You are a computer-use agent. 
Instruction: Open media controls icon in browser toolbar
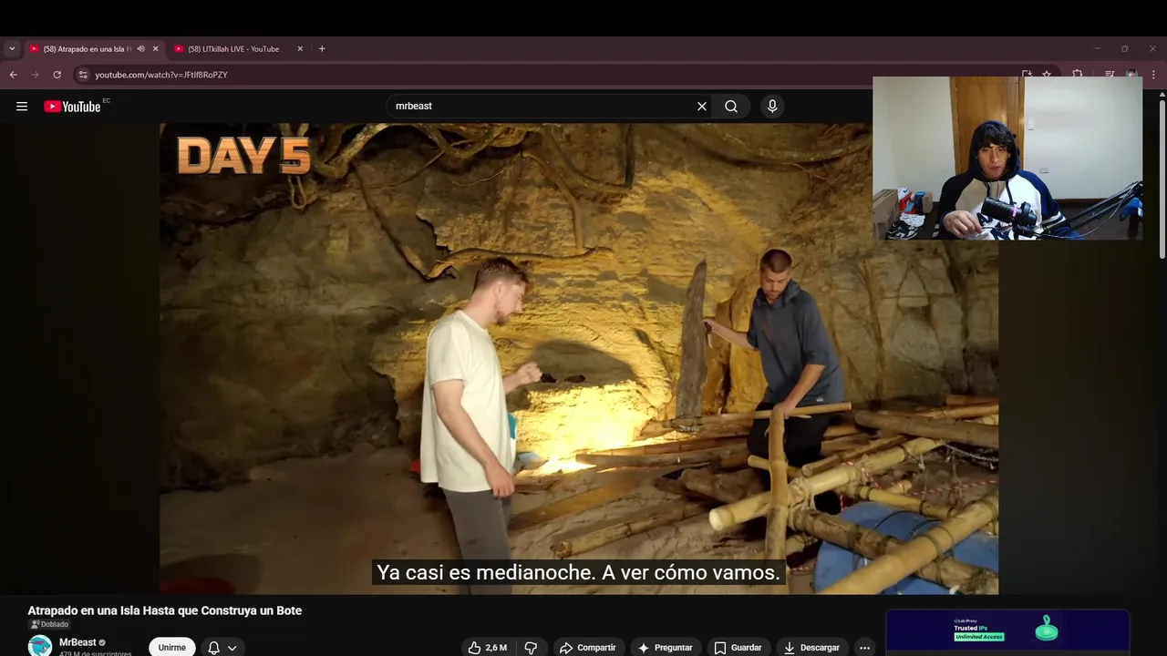tap(1110, 75)
